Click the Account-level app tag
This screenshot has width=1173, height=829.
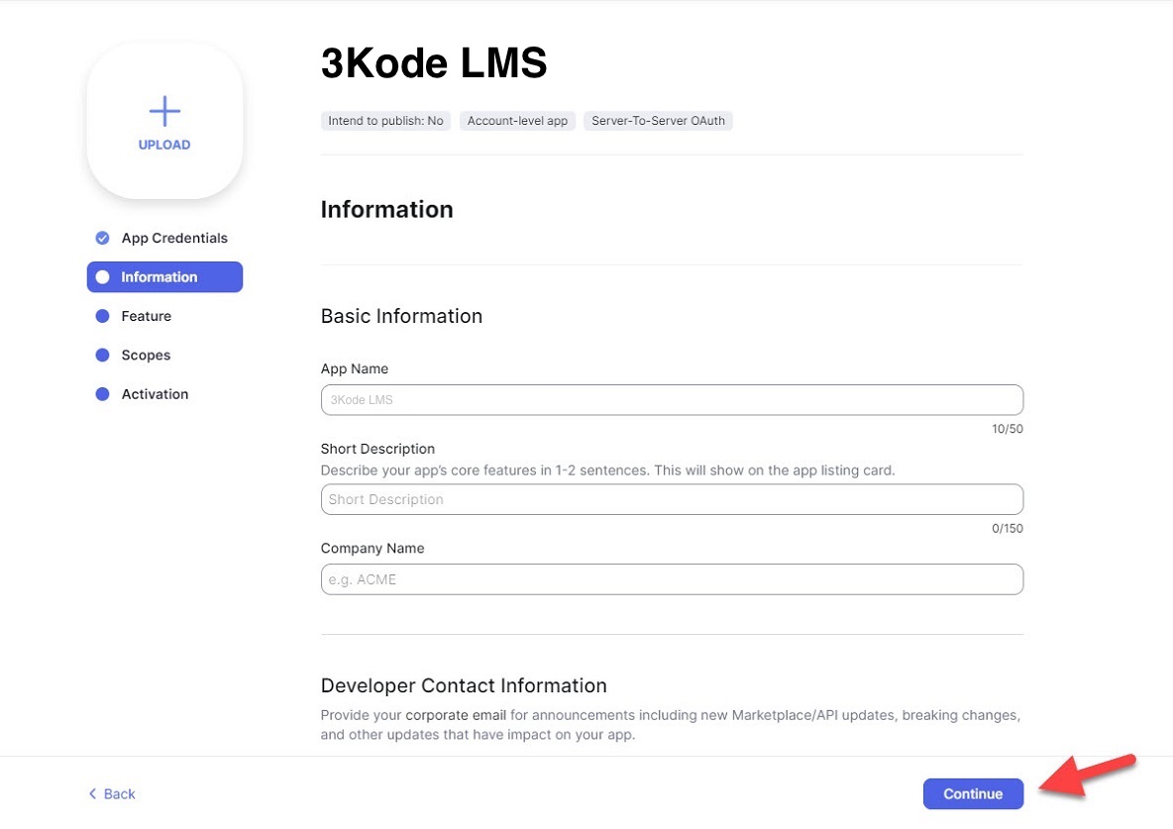pyautogui.click(x=517, y=121)
